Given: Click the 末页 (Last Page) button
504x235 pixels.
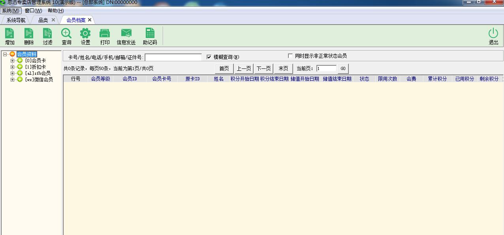Looking at the screenshot, I should (283, 68).
